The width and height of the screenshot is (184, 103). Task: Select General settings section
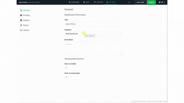(x=25, y=10)
